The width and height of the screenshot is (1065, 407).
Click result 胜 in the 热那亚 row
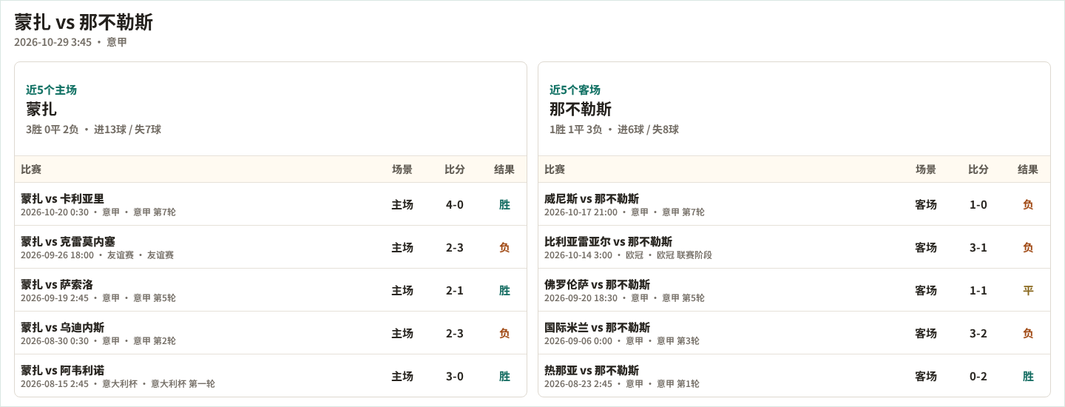(1028, 376)
